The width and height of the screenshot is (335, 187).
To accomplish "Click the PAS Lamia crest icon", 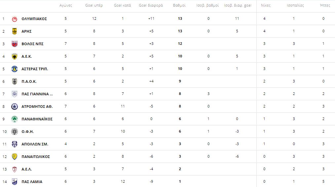I will [x=15, y=182].
